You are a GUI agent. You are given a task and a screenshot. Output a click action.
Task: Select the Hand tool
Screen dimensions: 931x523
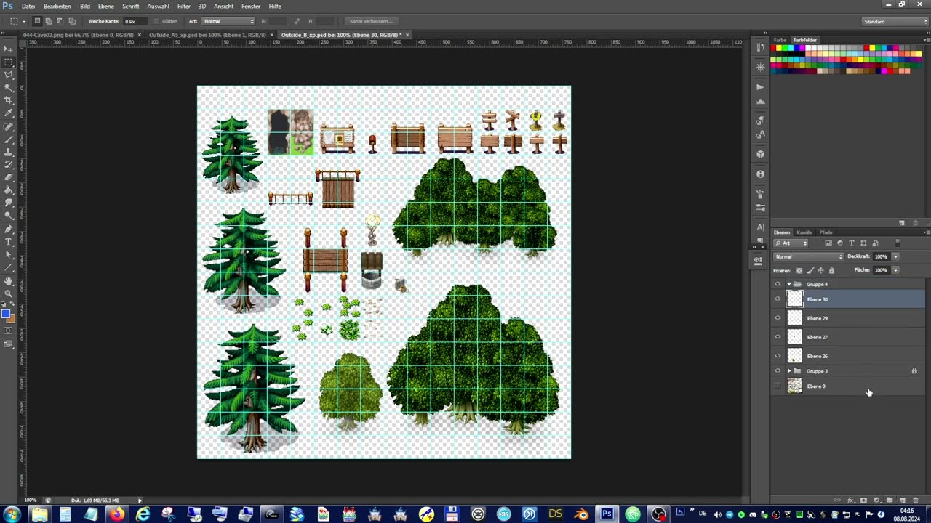point(9,280)
